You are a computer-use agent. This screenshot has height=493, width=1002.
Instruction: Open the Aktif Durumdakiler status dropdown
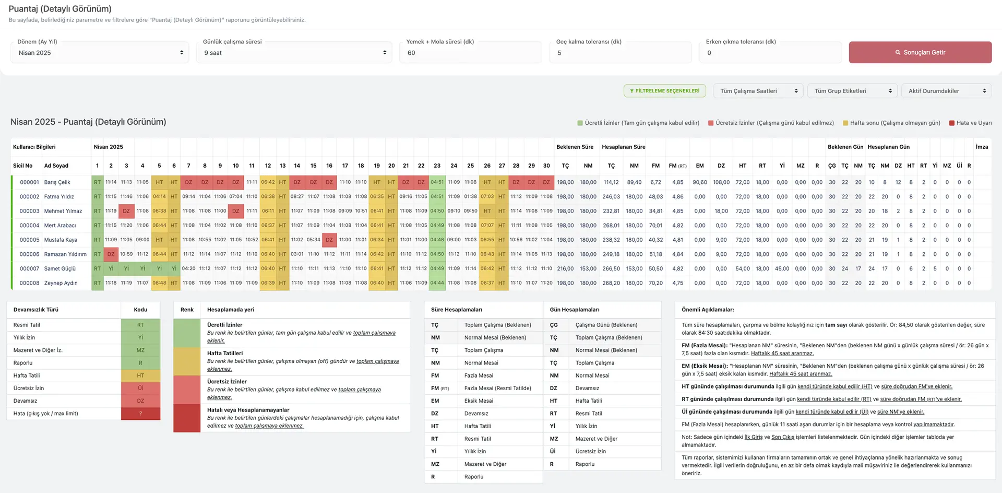[946, 91]
